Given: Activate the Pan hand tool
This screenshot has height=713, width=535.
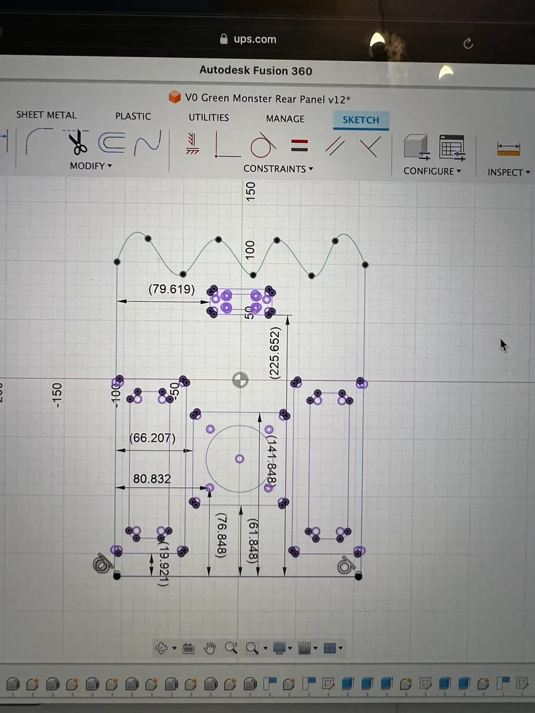Looking at the screenshot, I should pyautogui.click(x=209, y=648).
